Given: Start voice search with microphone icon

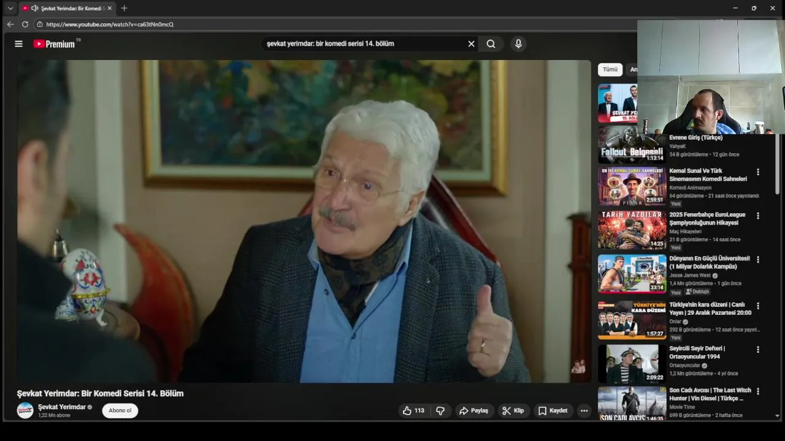Looking at the screenshot, I should click(x=518, y=43).
